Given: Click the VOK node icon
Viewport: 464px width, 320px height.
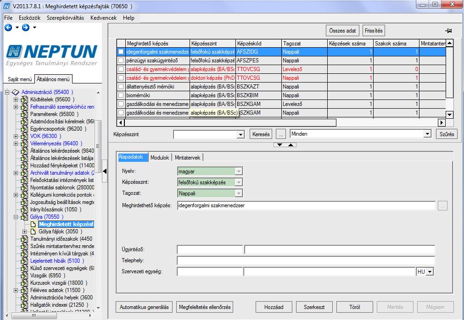Looking at the screenshot, I should (25, 136).
